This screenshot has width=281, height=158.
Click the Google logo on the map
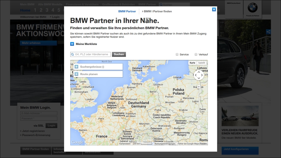click(78, 142)
